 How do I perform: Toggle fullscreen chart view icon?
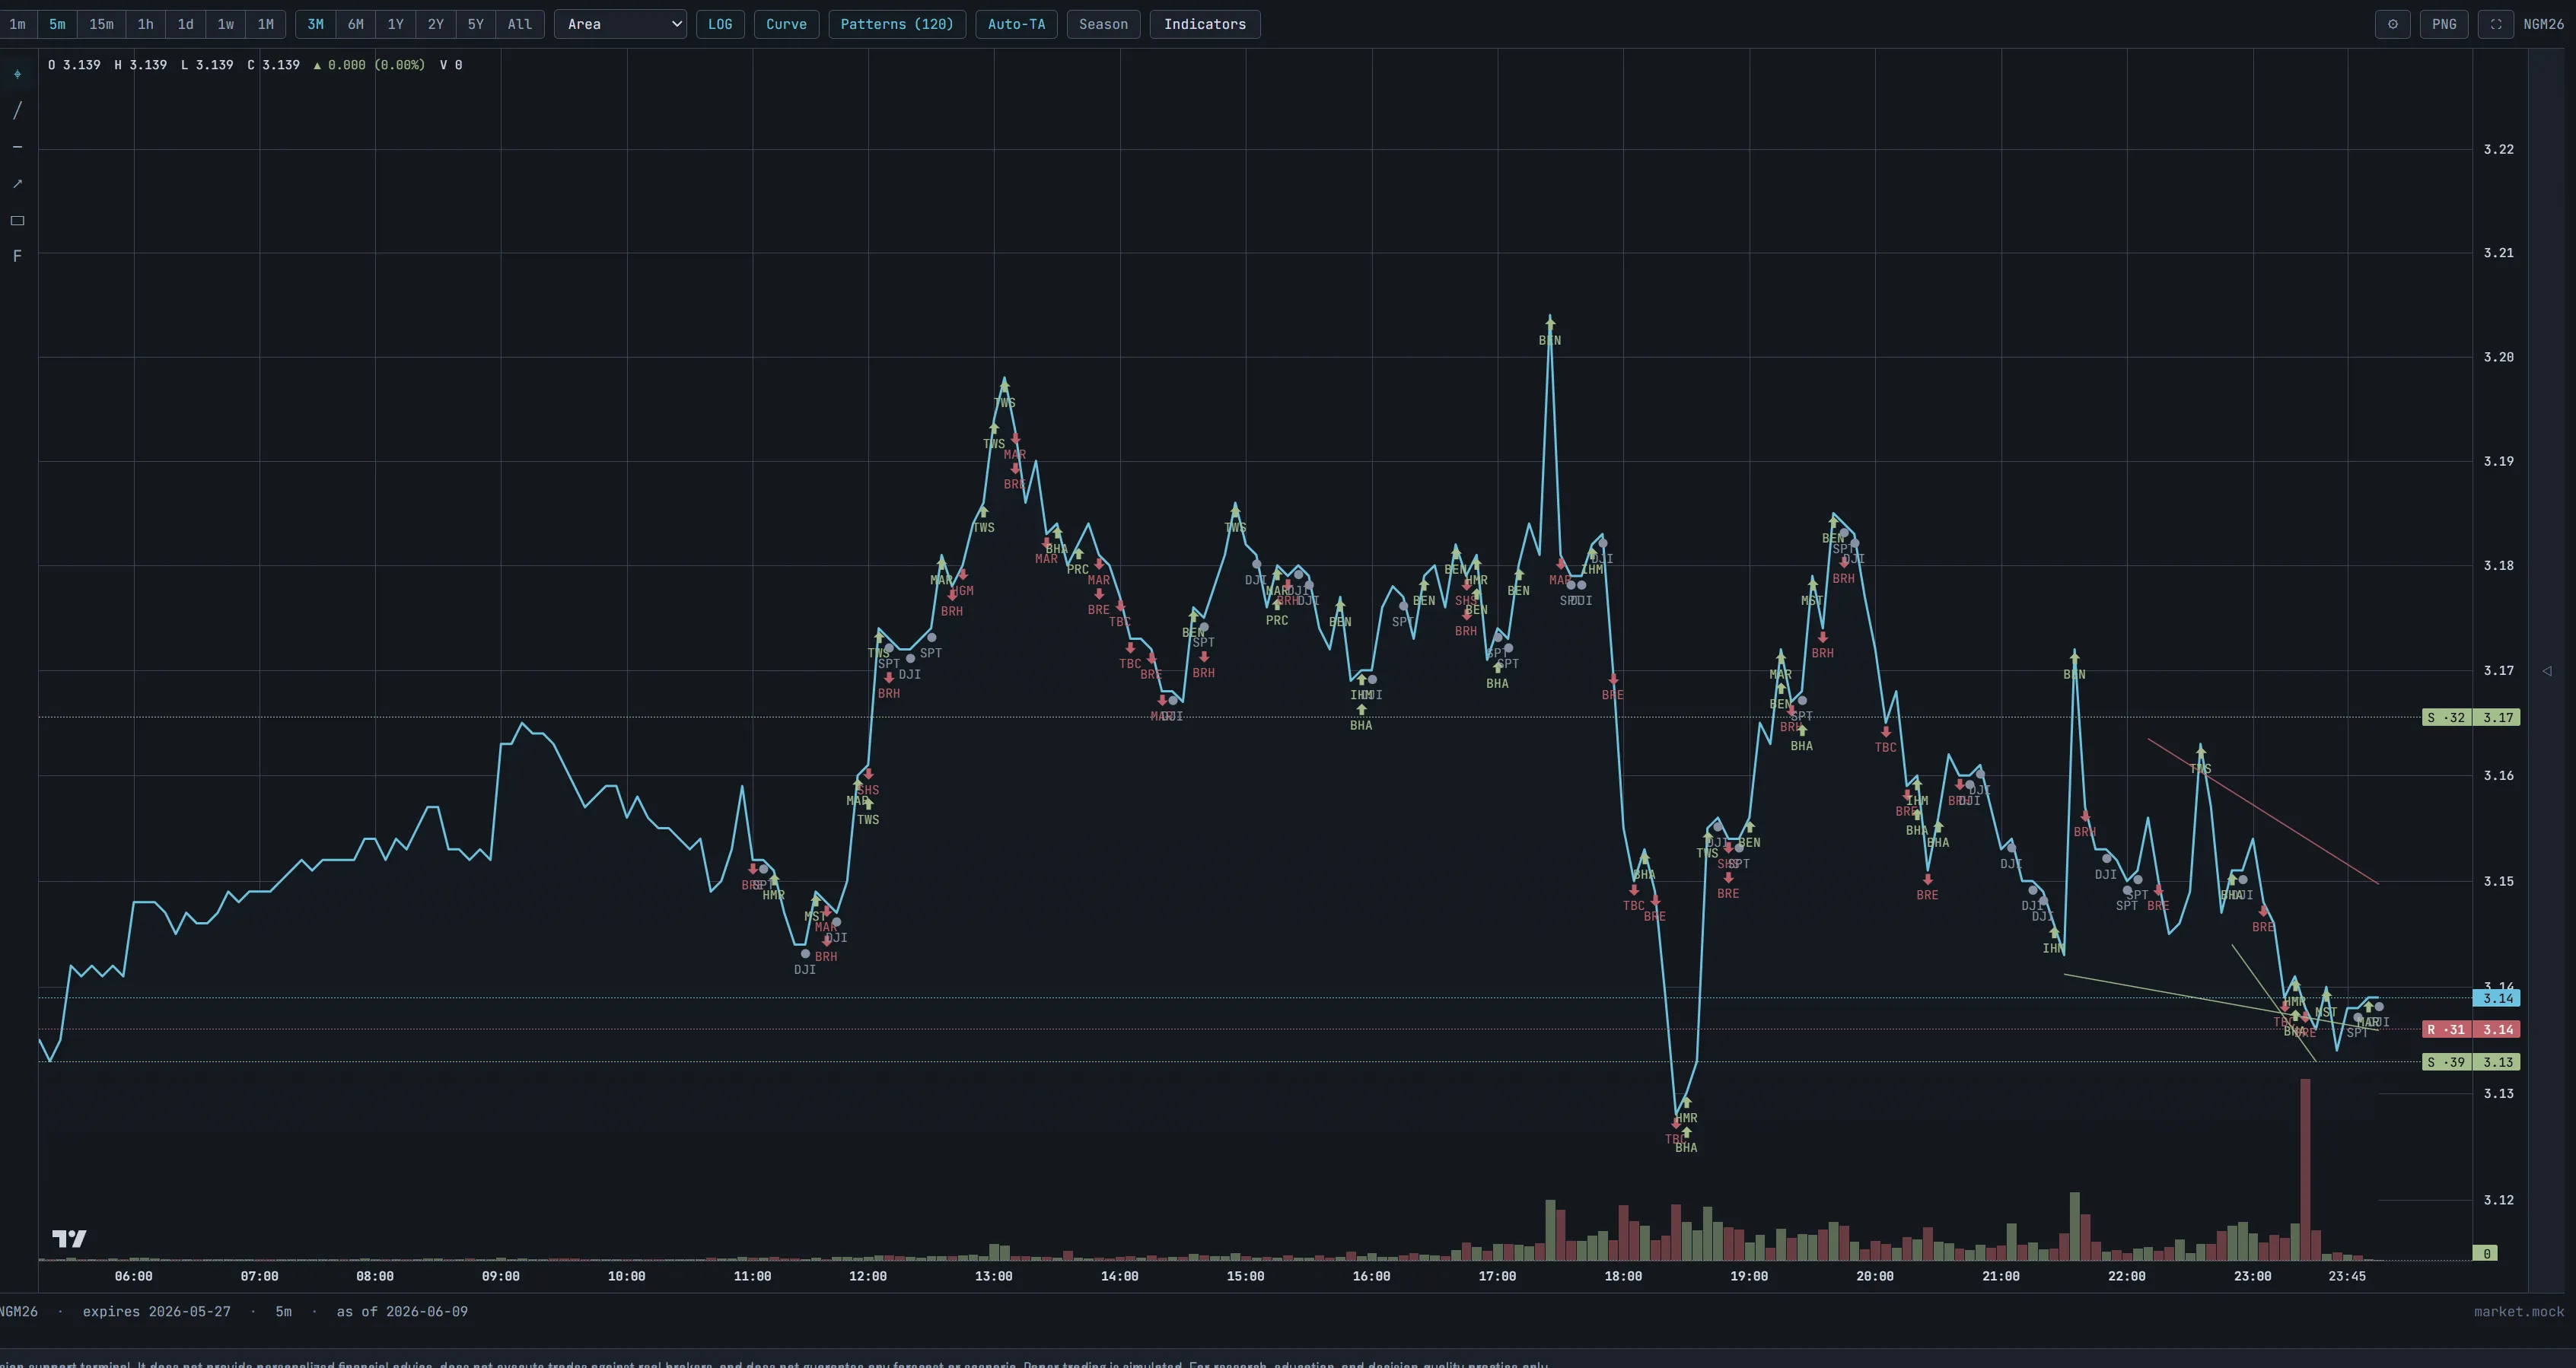tap(2495, 24)
